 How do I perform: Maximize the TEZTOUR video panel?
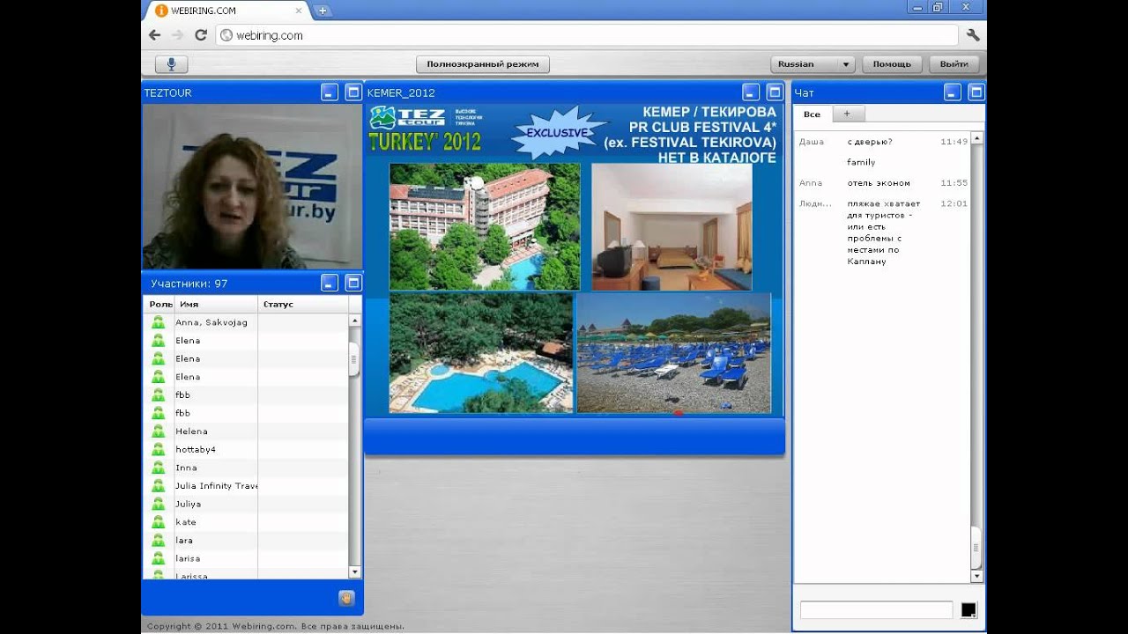353,92
